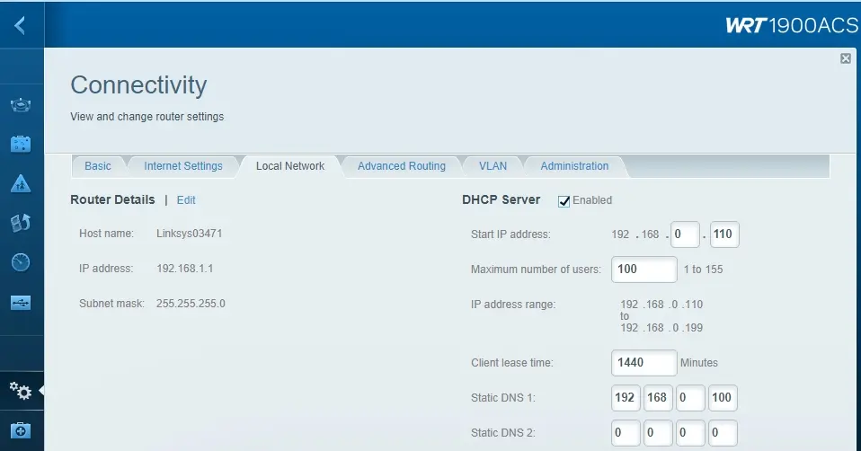
Task: Open the Parental Controls warning-triangle icon
Action: pyautogui.click(x=21, y=184)
